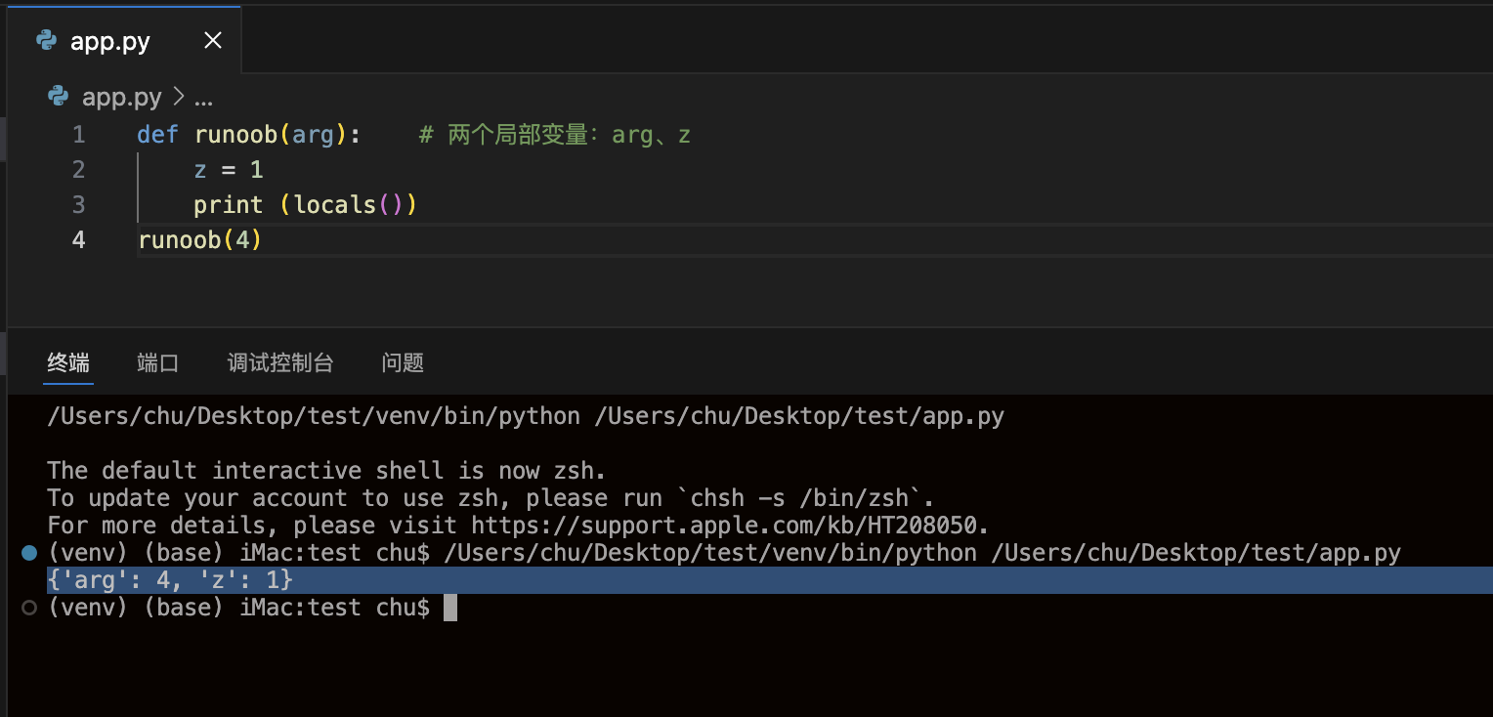Open the breadcrumb ellipsis symbol dropdown
The height and width of the screenshot is (717, 1493).
(203, 98)
